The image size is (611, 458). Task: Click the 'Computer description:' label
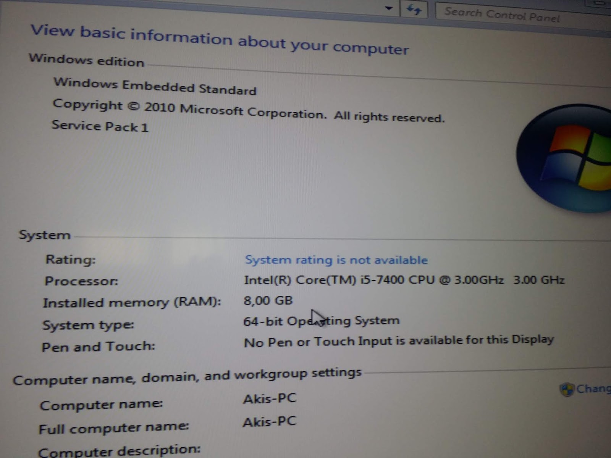(x=119, y=451)
